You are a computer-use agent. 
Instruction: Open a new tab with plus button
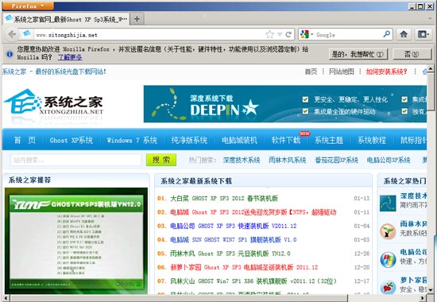coord(137,19)
